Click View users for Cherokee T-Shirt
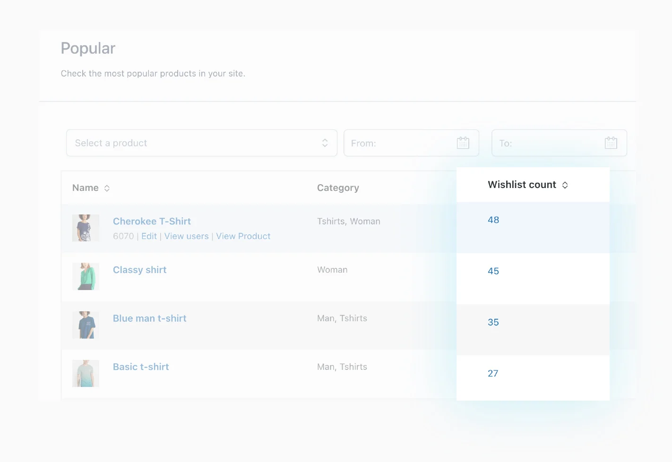This screenshot has height=462, width=672. [x=186, y=236]
